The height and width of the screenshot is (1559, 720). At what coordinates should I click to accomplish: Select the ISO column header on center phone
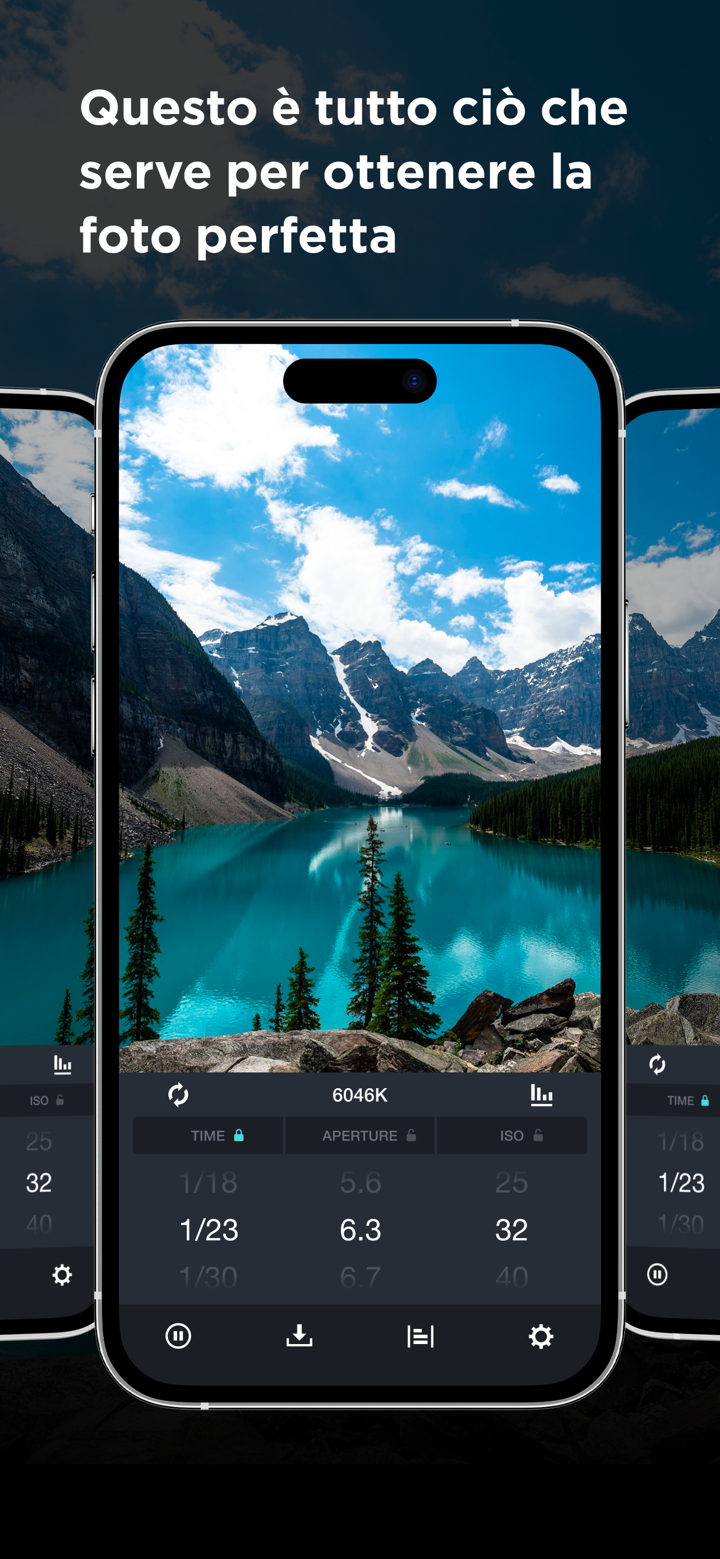(511, 1135)
